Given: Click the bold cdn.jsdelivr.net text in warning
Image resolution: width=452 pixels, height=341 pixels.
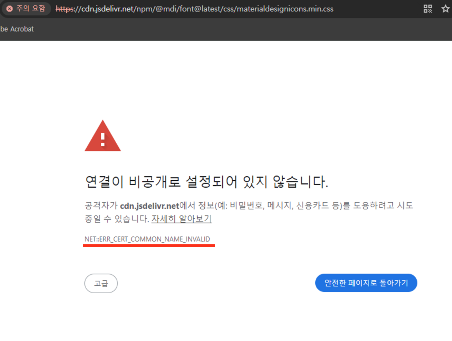Looking at the screenshot, I should tap(150, 206).
